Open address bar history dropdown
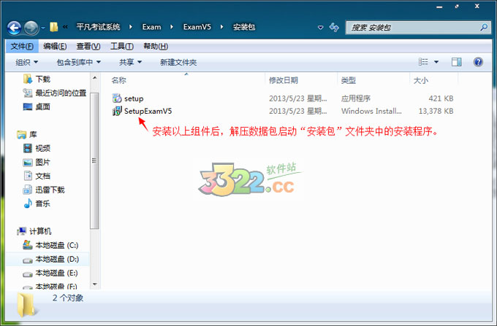Screen dimensions: 497x326 (320, 28)
